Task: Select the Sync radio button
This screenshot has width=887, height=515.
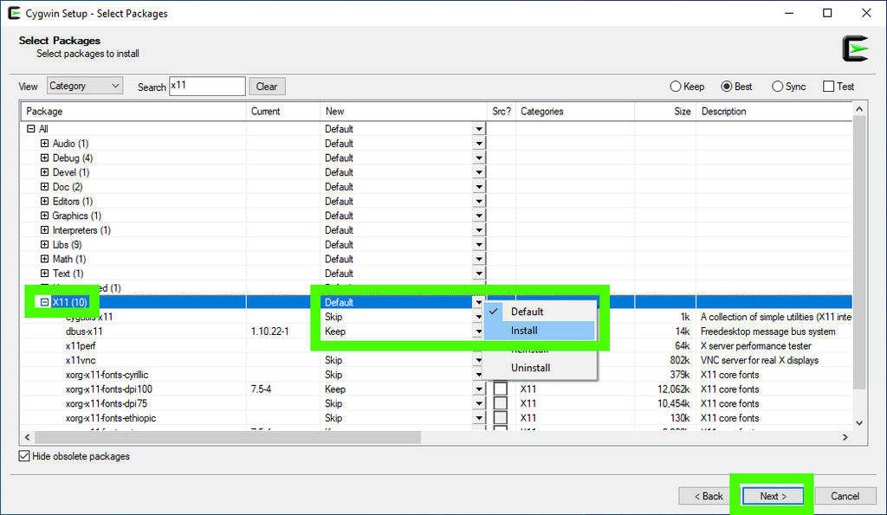Action: pyautogui.click(x=777, y=87)
